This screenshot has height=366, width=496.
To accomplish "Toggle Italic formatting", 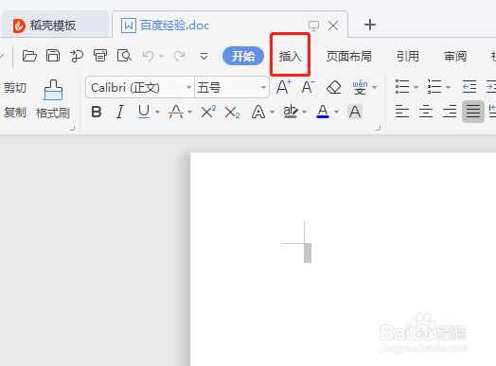I will coord(120,112).
